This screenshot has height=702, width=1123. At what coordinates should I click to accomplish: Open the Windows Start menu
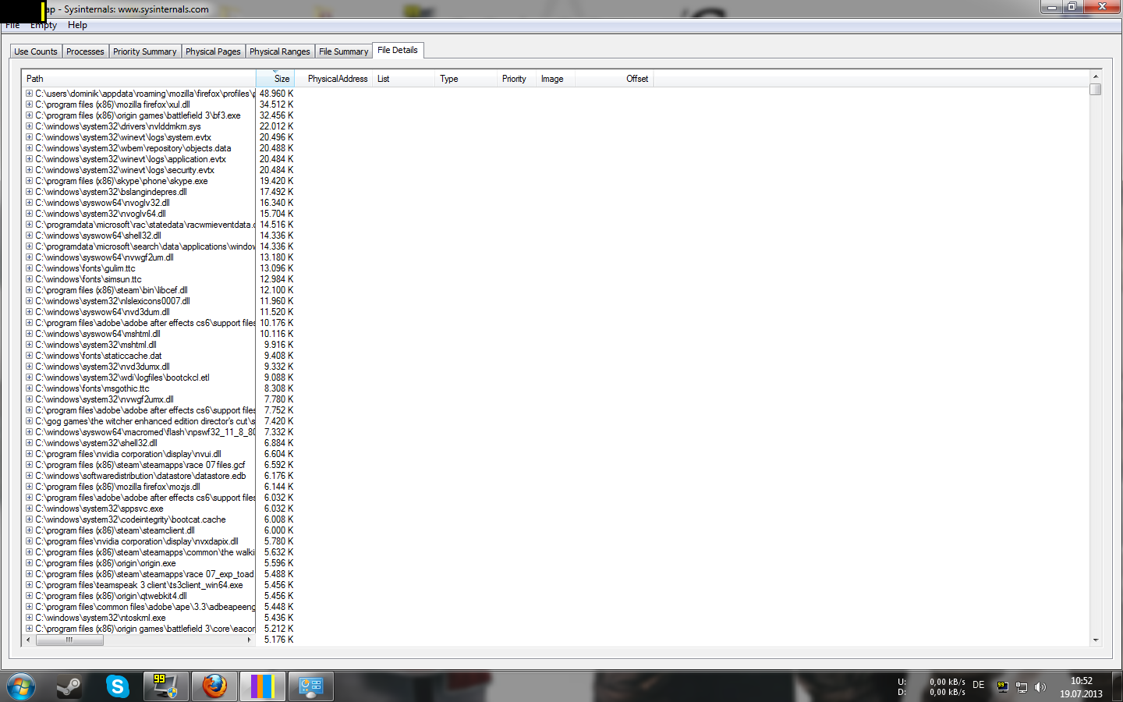point(20,686)
